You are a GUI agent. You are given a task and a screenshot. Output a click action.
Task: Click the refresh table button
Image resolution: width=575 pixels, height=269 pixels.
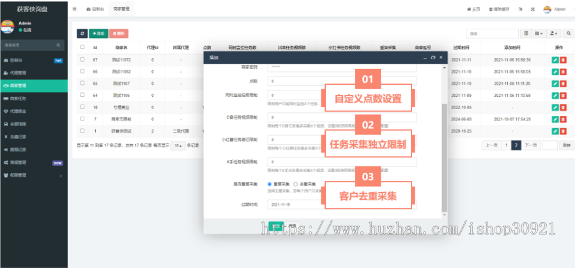82,33
